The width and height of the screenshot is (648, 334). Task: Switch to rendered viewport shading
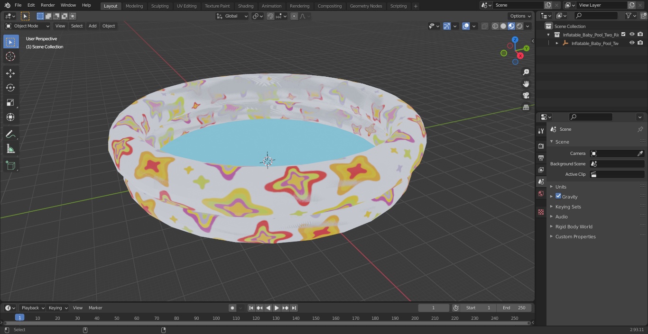(x=519, y=26)
